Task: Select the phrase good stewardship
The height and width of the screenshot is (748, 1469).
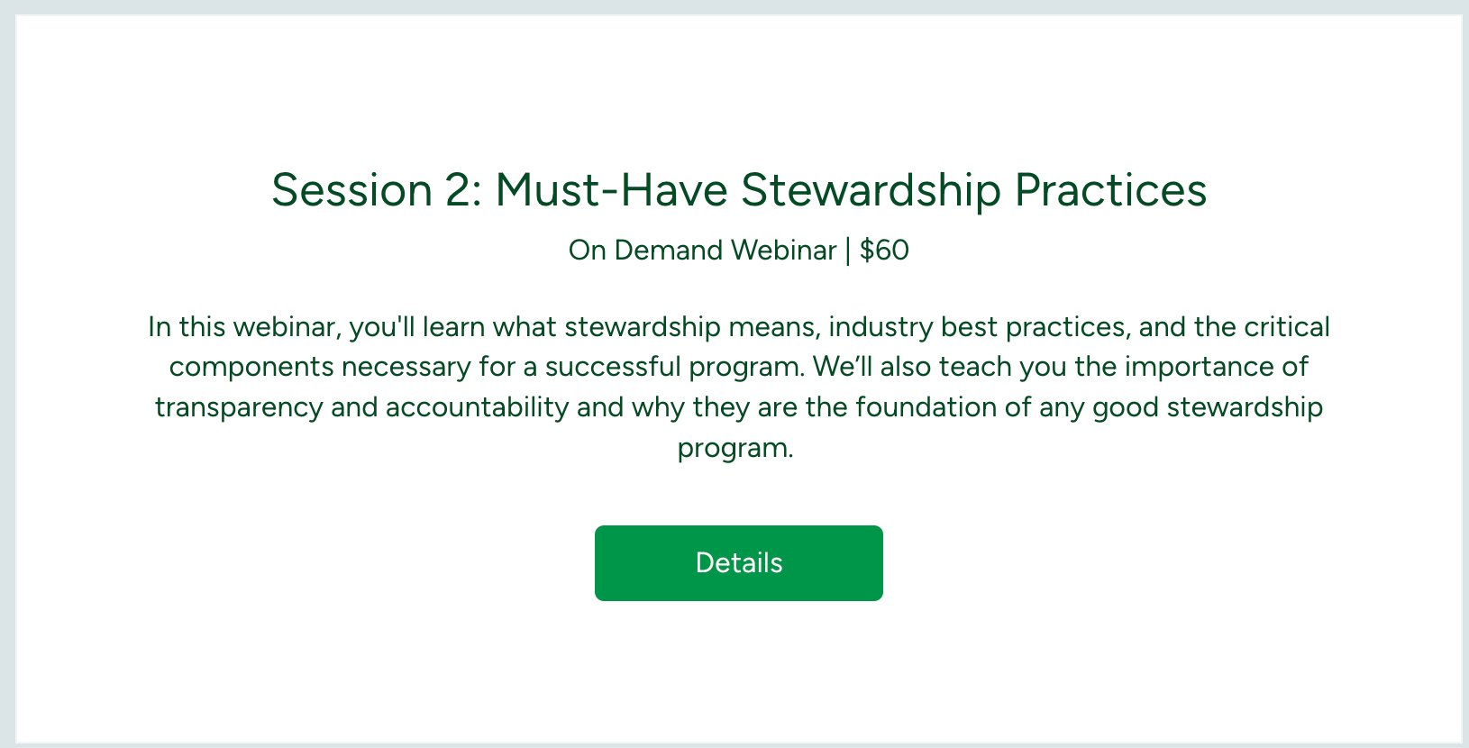Action: 1208,407
